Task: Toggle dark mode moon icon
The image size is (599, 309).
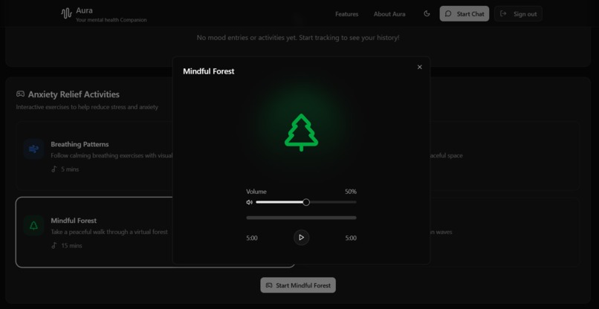Action: pyautogui.click(x=427, y=14)
